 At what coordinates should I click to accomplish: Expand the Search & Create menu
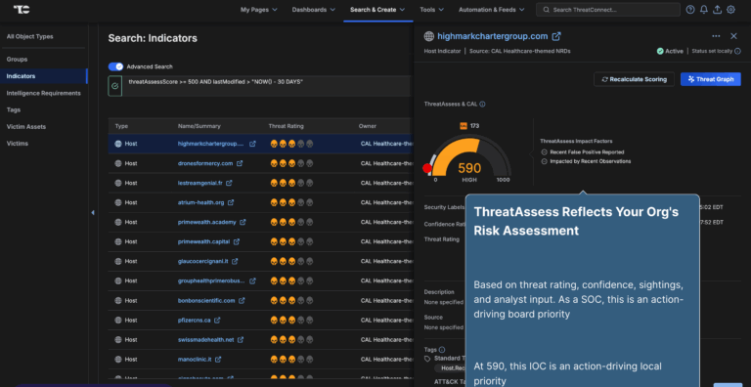[377, 10]
